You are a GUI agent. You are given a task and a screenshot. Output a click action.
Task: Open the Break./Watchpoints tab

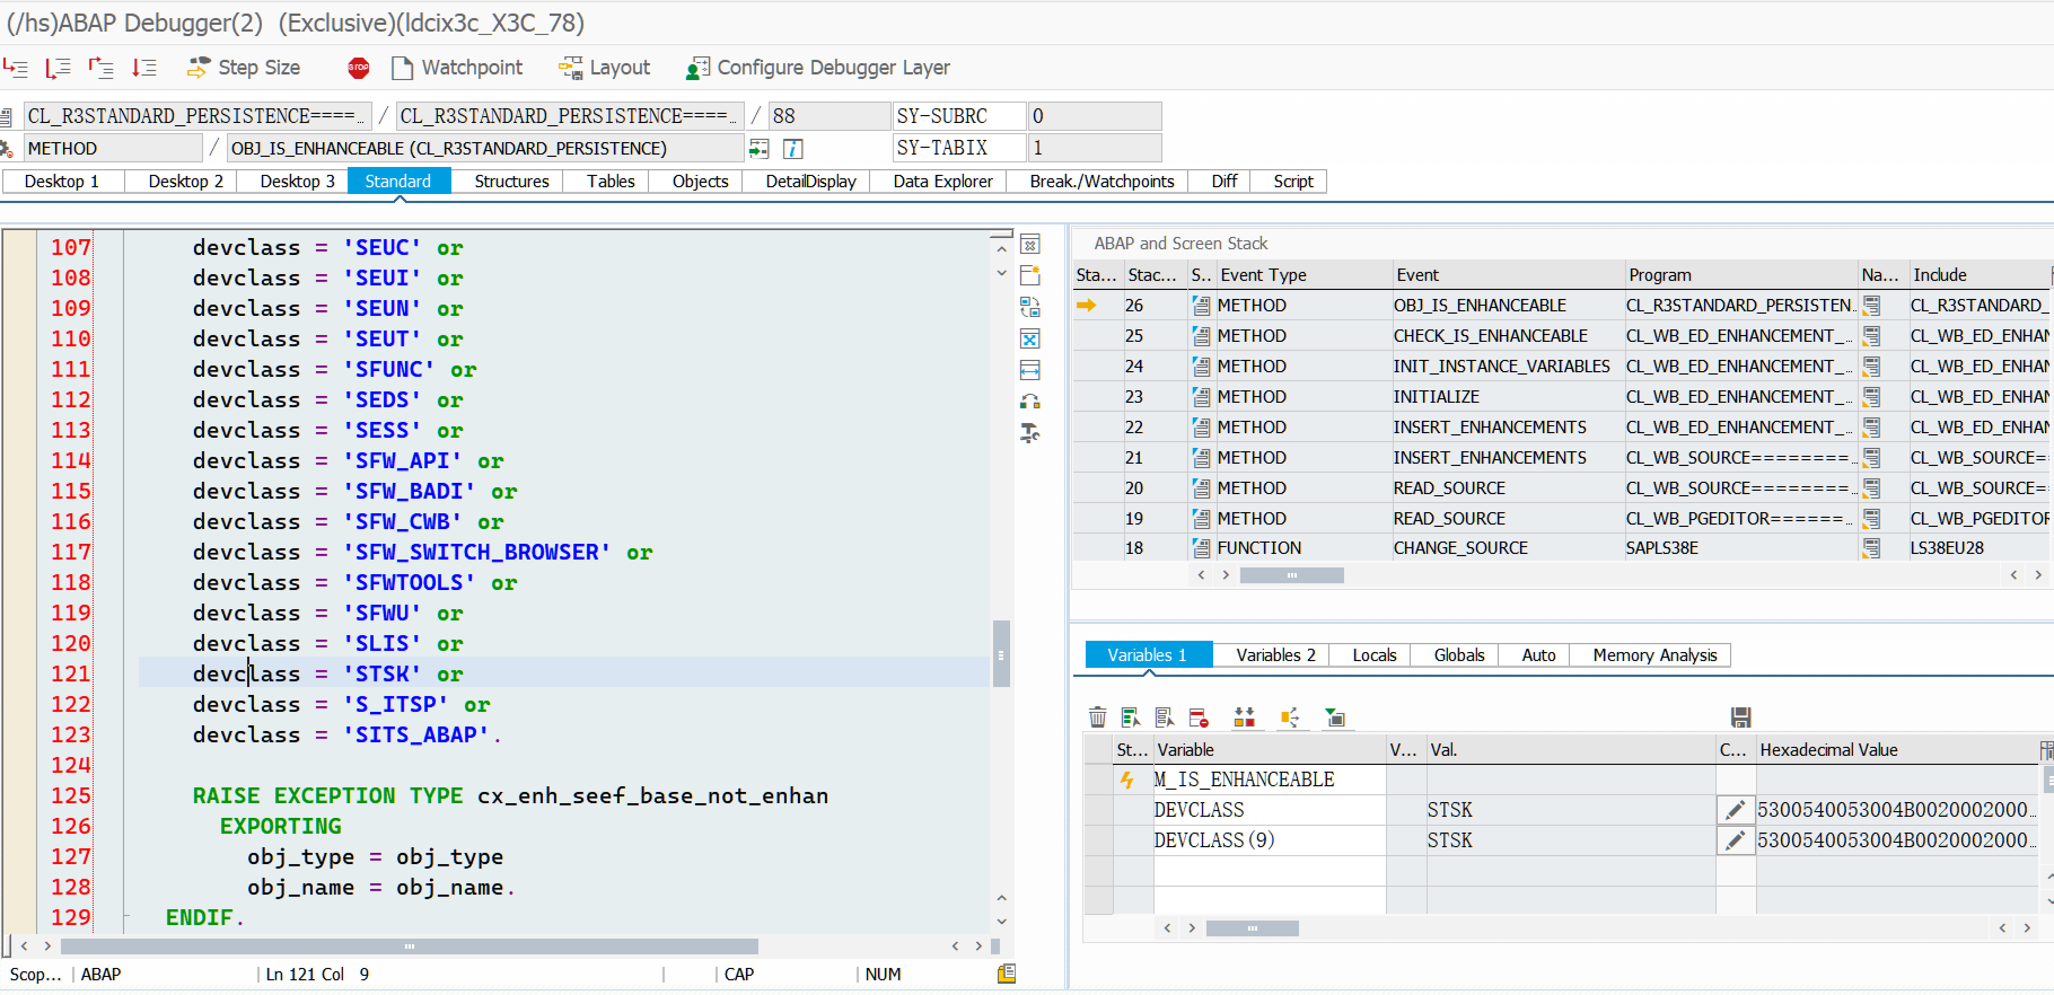tap(1101, 182)
